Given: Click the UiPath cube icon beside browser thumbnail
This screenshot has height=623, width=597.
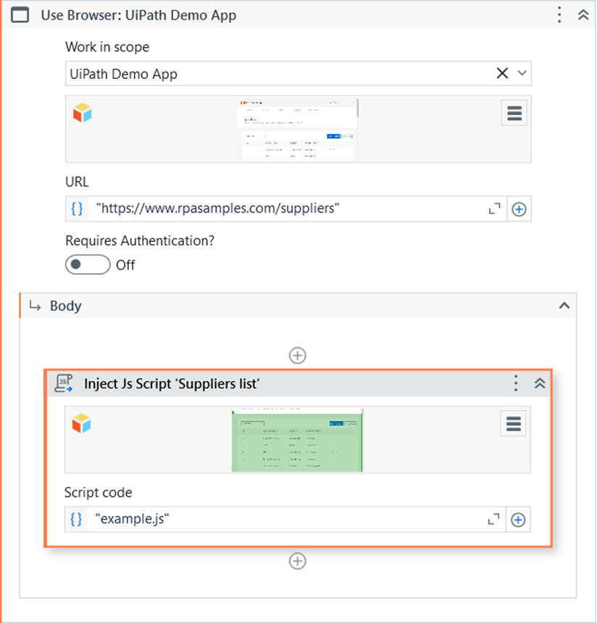Looking at the screenshot, I should [82, 112].
